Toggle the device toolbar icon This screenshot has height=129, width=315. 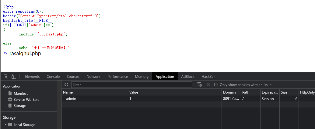(14, 76)
